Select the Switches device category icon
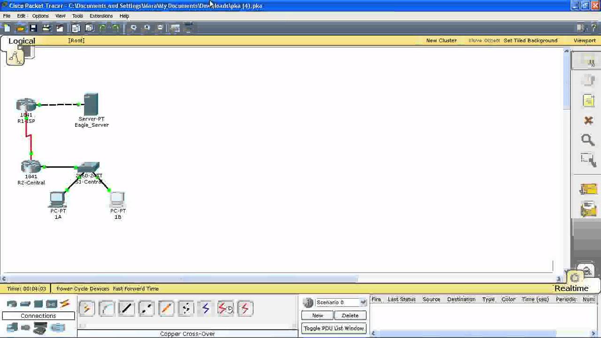 [25, 304]
